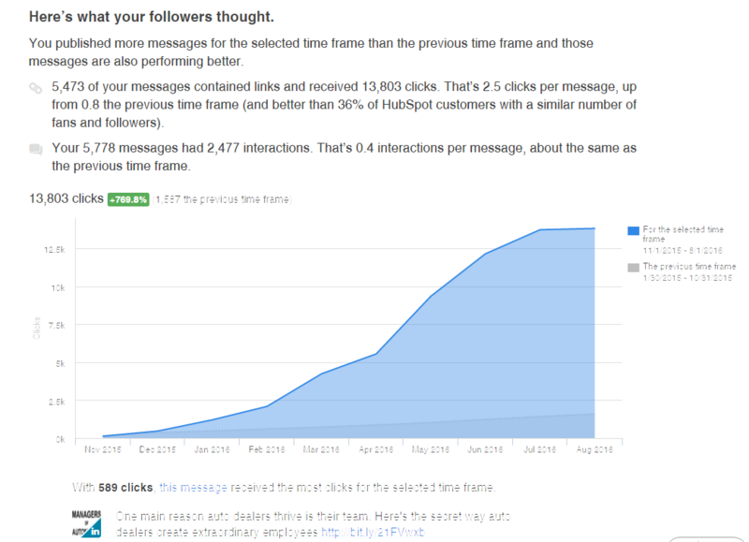Click the speech bubble interactions icon
The image size is (749, 542).
pyautogui.click(x=36, y=150)
